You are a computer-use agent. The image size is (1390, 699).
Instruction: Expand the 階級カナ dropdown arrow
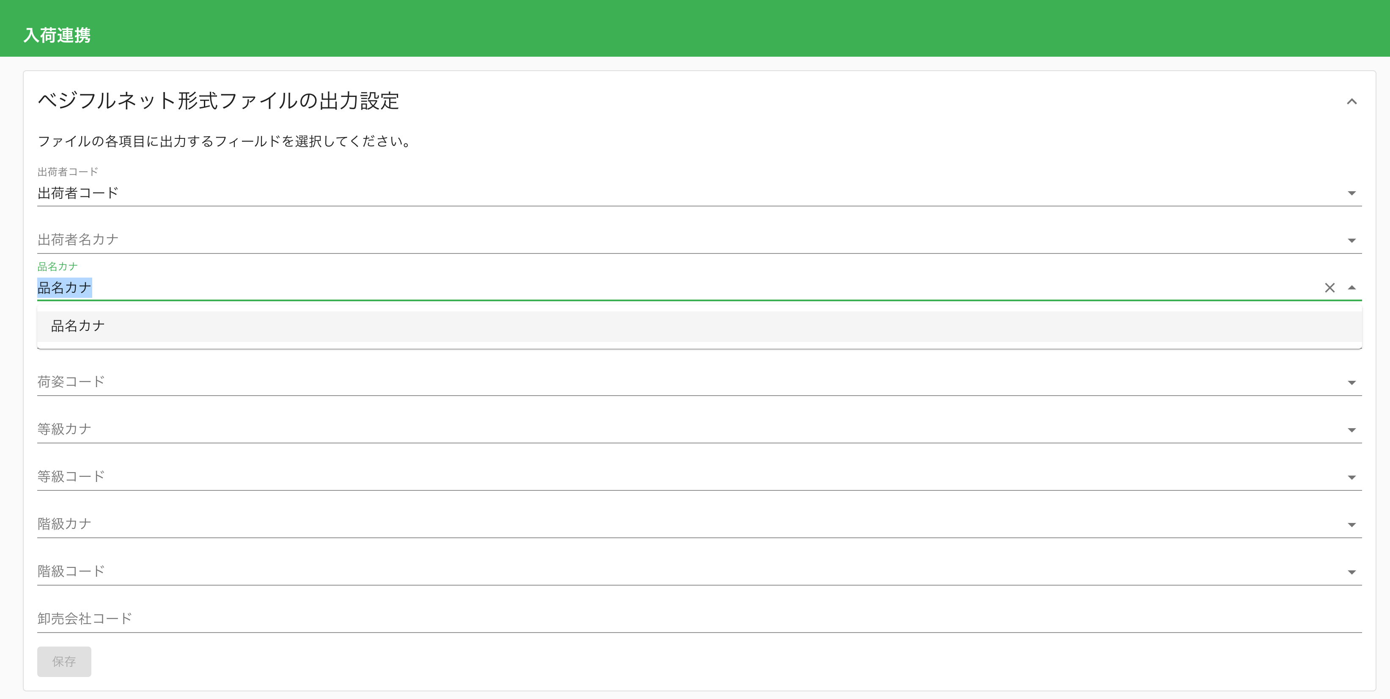coord(1352,525)
